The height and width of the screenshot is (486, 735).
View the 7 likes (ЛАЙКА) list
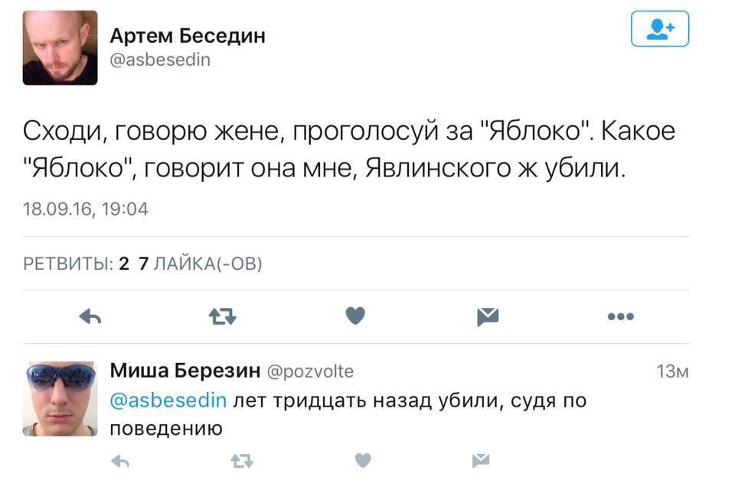point(201,264)
